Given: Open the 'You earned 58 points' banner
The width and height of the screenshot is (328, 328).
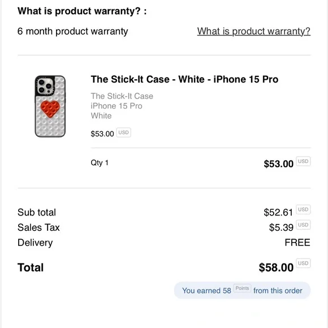Looking at the screenshot, I should pos(242,290).
